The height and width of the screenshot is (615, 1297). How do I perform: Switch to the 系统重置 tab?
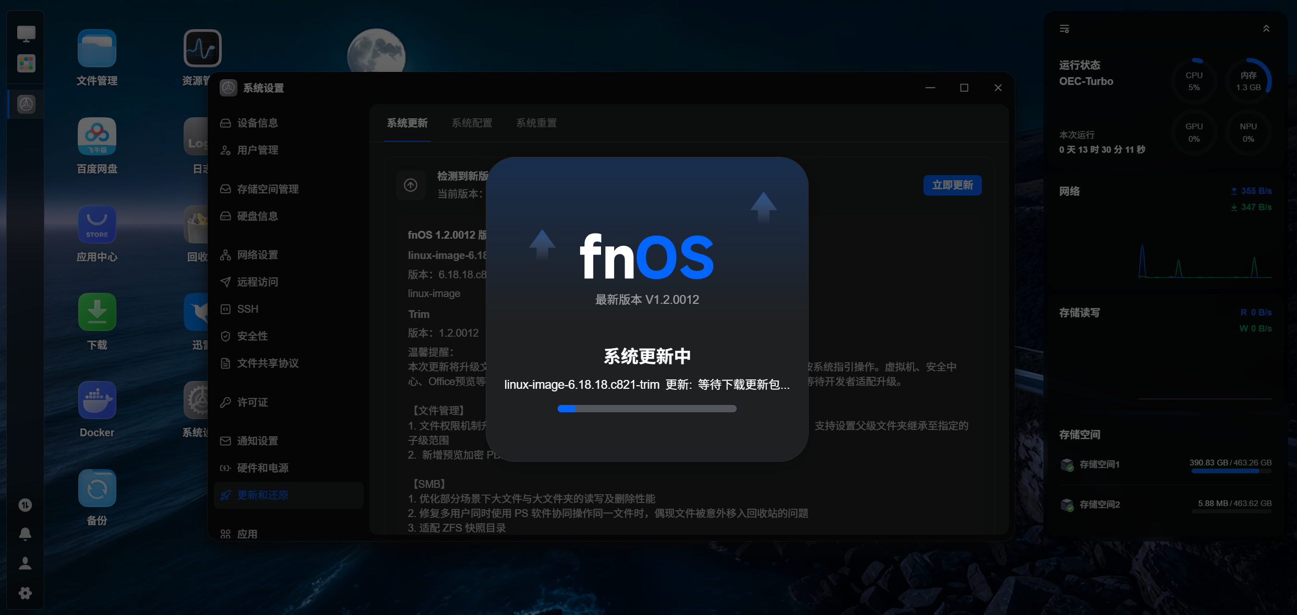pyautogui.click(x=536, y=123)
